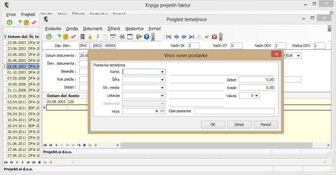Expand the Konto dropdown
Screen dimensions: 336x175
(162, 72)
